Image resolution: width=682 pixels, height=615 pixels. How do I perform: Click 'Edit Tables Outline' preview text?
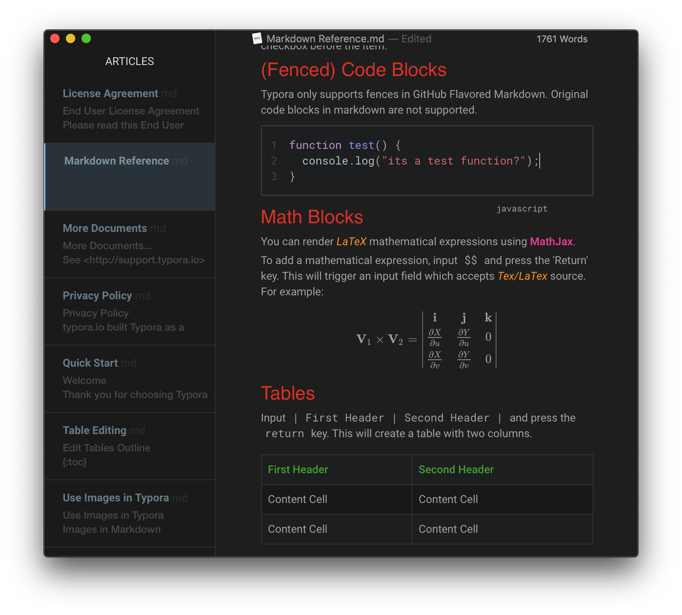point(107,448)
